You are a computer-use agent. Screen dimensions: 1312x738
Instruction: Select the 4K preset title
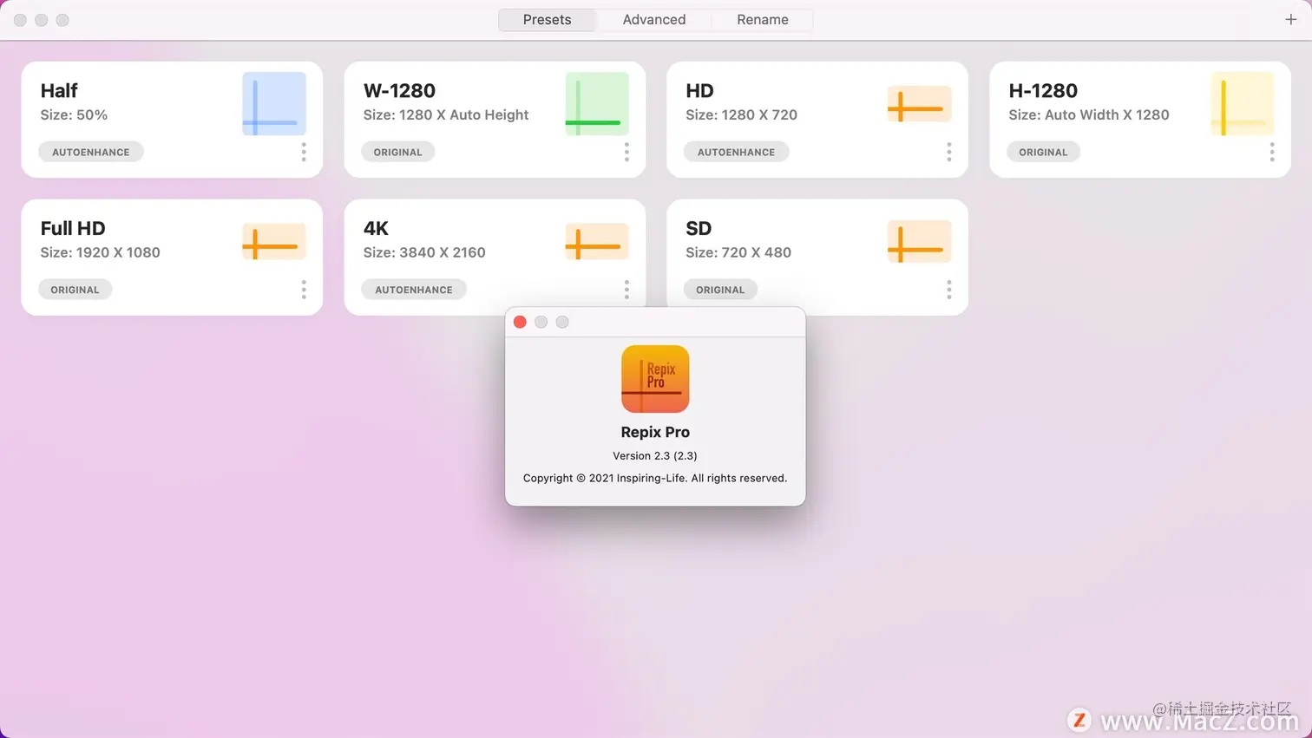click(376, 228)
